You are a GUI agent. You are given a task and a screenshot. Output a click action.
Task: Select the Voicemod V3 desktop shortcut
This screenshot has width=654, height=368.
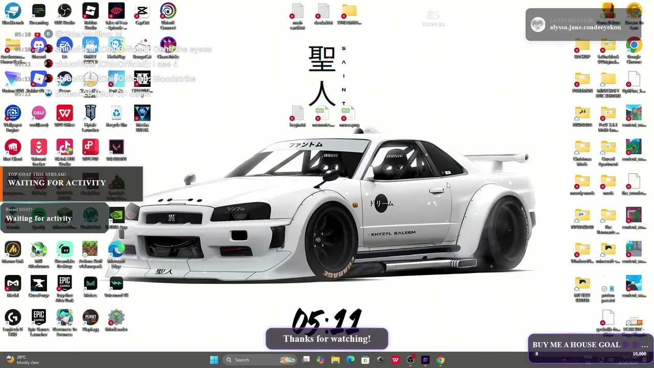116,287
